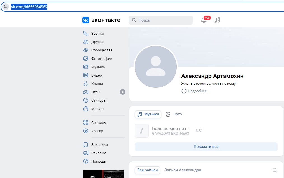
Task: Click the artist GAYAZOV$ BROTHER$
Action: tap(171, 134)
